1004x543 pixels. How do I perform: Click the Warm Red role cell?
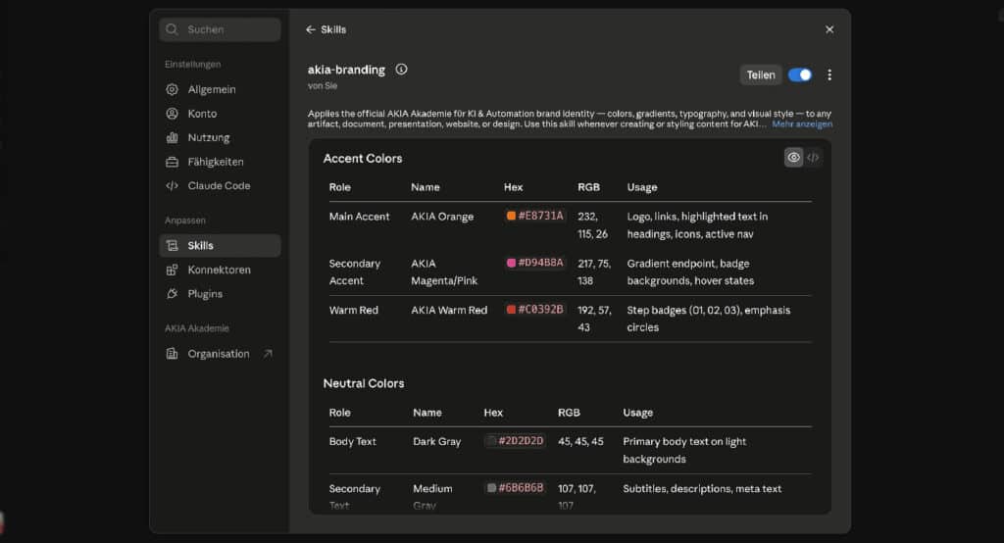(353, 310)
